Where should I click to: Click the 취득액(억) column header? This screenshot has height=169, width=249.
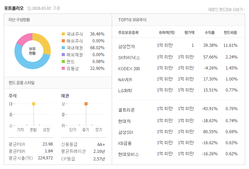tap(167, 33)
